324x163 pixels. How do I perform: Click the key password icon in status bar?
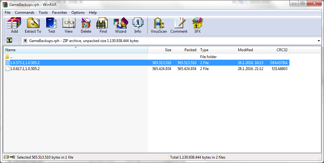(x=12, y=157)
